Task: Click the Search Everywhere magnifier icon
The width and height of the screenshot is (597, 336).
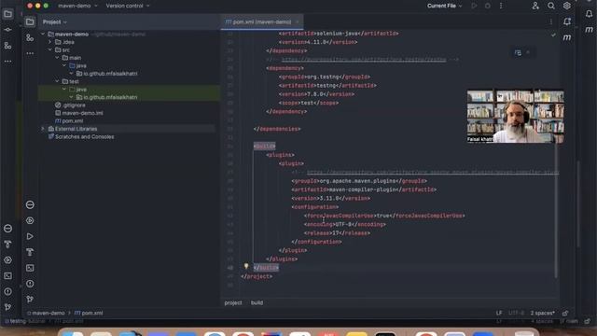Action: click(551, 6)
